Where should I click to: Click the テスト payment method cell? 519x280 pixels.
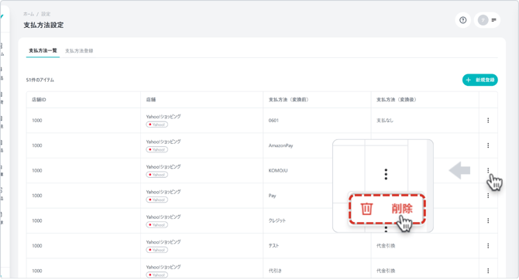click(273, 246)
